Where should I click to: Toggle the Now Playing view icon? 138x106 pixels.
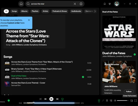99,101
